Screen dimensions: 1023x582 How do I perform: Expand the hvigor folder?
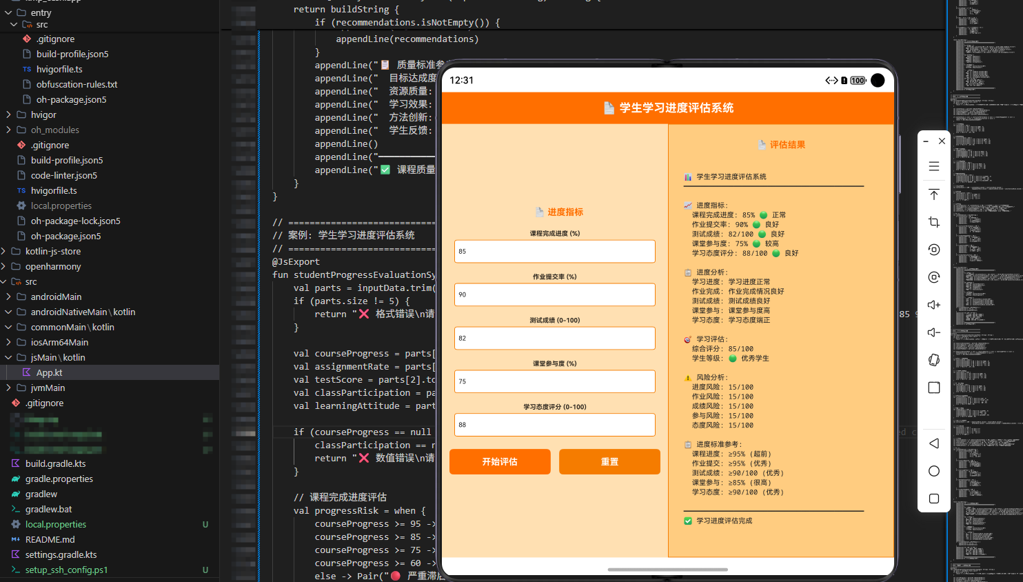click(x=8, y=114)
